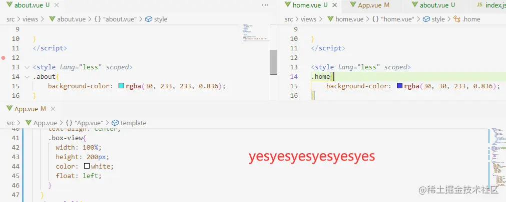The height and width of the screenshot is (202, 506).
Task: Click about.vue editor vertical scrollbar thumb
Action: tap(273, 62)
